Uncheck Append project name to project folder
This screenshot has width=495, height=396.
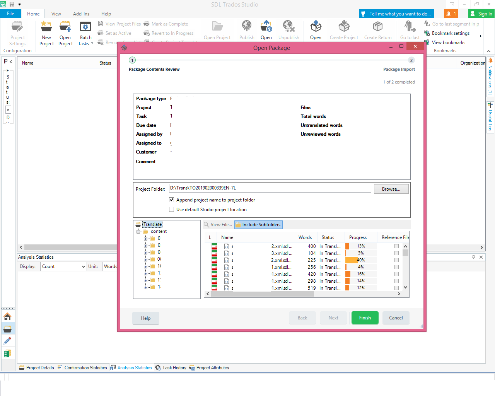click(172, 200)
